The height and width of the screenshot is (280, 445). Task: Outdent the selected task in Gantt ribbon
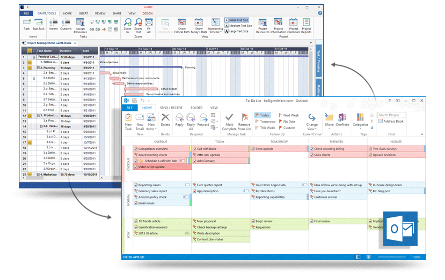tap(66, 24)
